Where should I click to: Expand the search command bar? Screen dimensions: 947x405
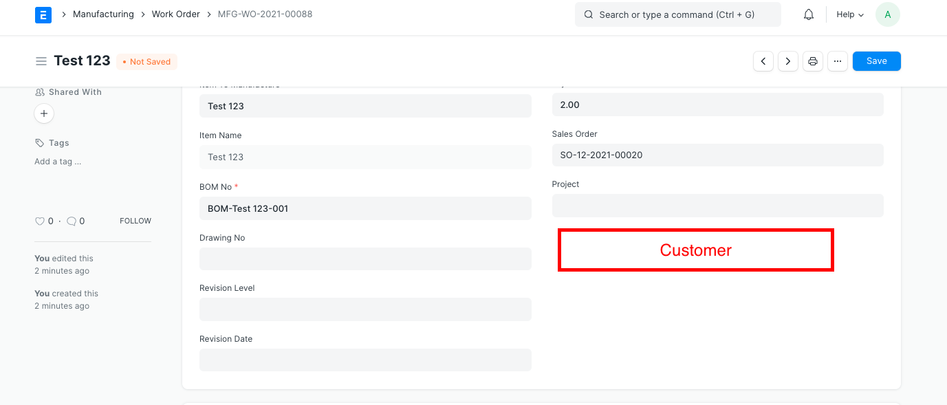[x=677, y=14]
